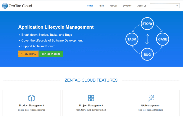Click 'Break down Stories, Tasks, and Bugs'

(x=47, y=35)
